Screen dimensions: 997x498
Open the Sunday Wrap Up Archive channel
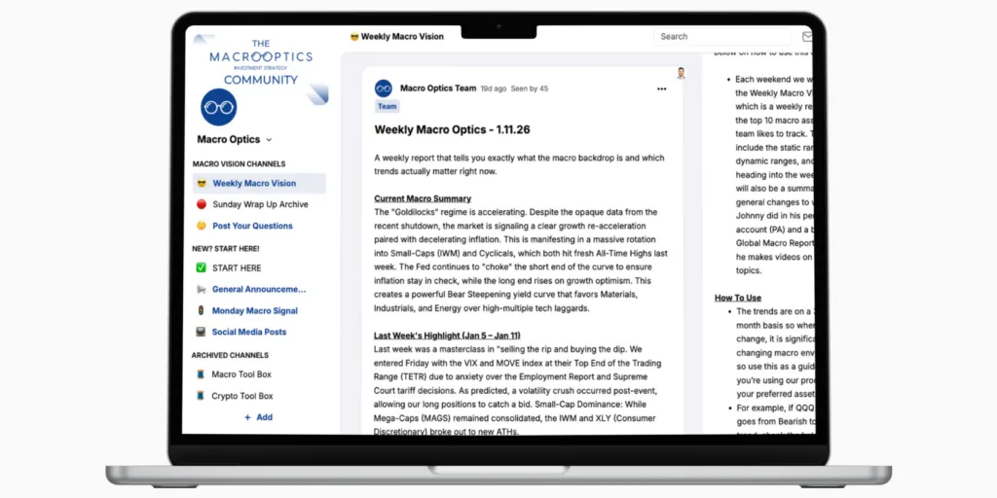[260, 204]
